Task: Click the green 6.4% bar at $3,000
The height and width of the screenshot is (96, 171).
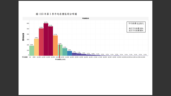Action: (x=60, y=50)
